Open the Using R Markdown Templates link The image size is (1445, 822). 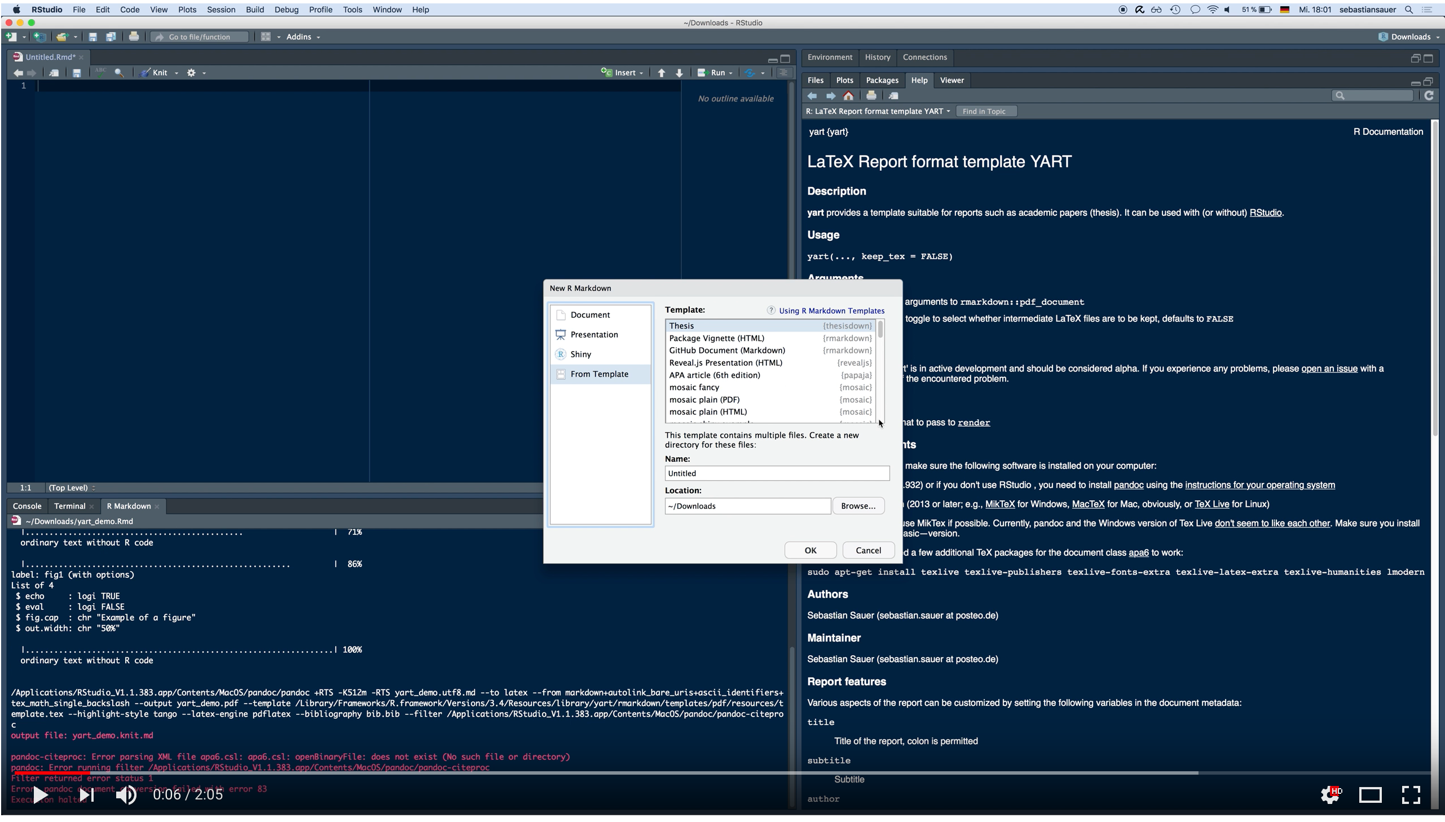point(831,311)
